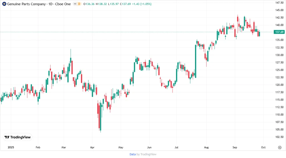Click the 135.00 price axis label
This screenshot has width=286, height=158.
click(x=279, y=40)
